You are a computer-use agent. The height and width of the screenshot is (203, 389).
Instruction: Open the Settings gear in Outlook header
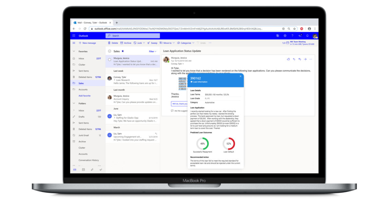point(285,36)
